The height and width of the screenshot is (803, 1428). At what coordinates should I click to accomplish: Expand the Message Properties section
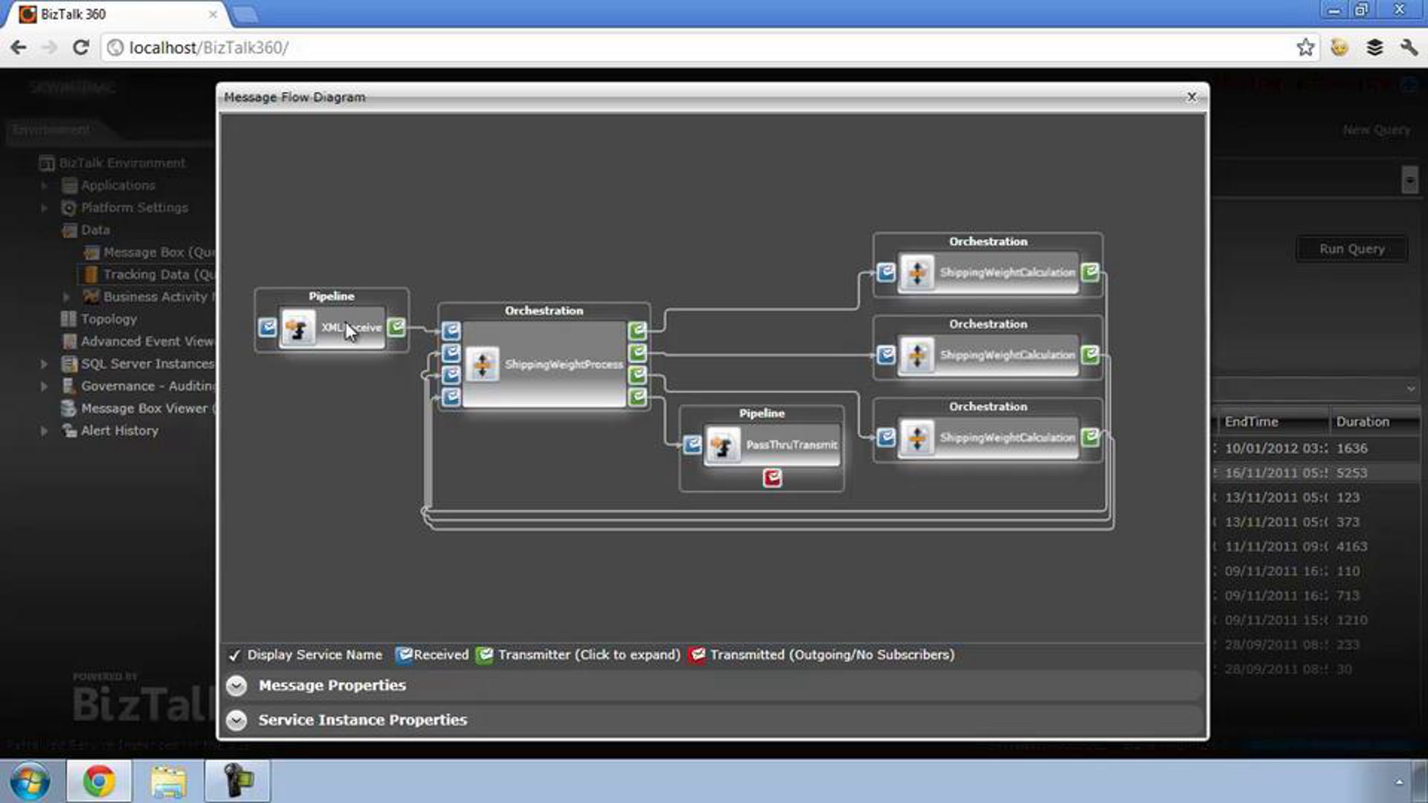point(236,686)
